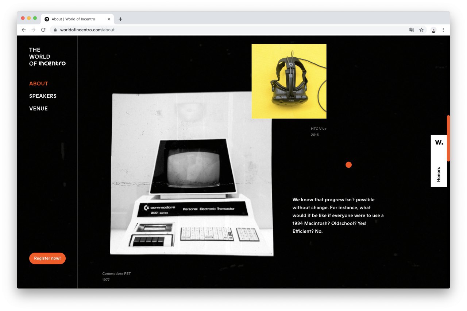Bookmark this page with the star

(x=421, y=30)
